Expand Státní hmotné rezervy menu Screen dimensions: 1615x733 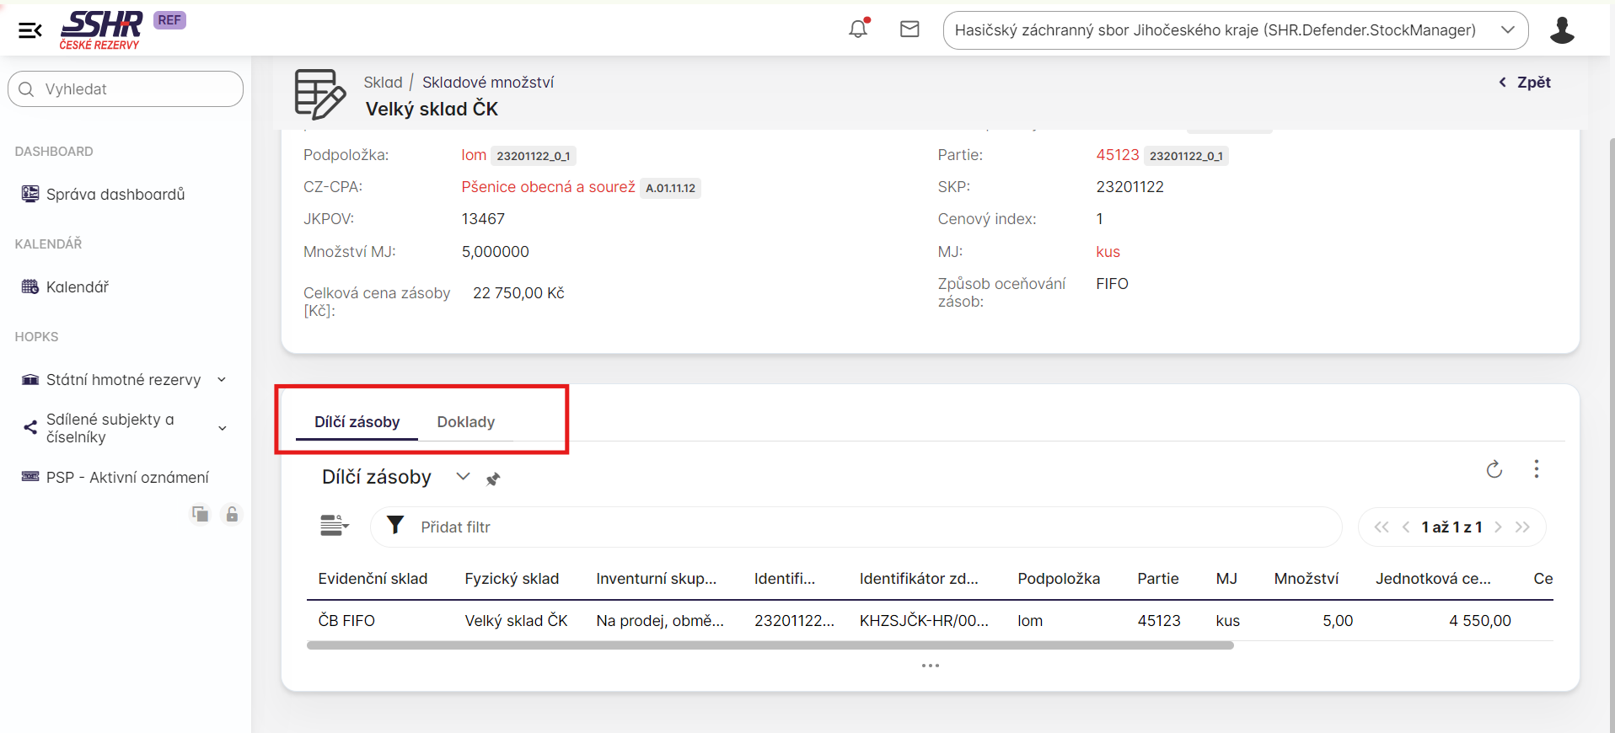pyautogui.click(x=222, y=380)
